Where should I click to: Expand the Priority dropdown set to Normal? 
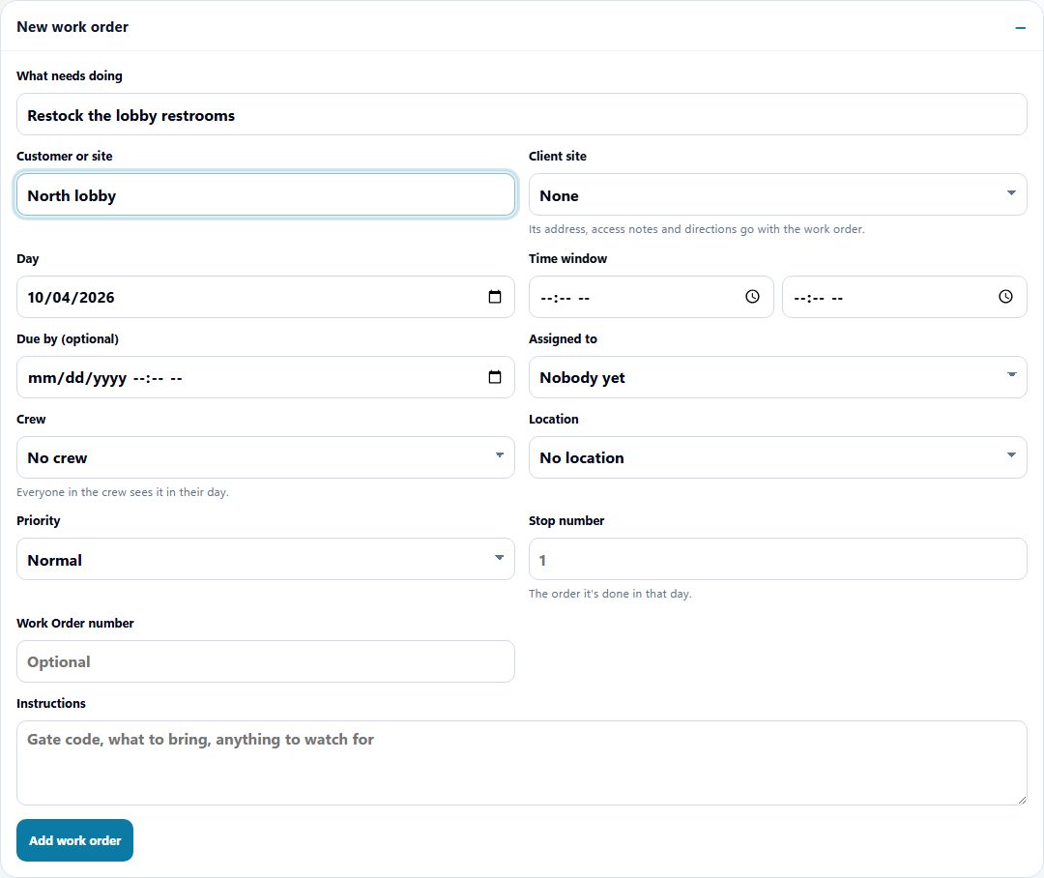(x=266, y=559)
